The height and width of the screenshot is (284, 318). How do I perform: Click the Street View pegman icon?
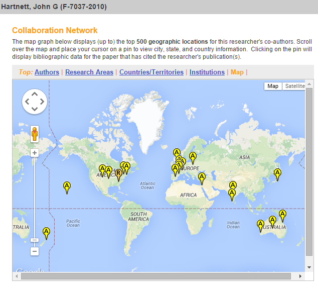coord(35,134)
